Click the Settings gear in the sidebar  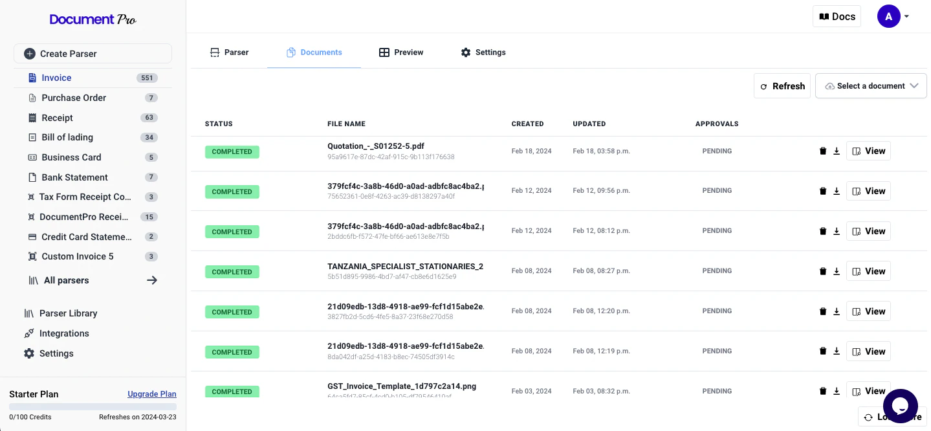click(x=28, y=353)
